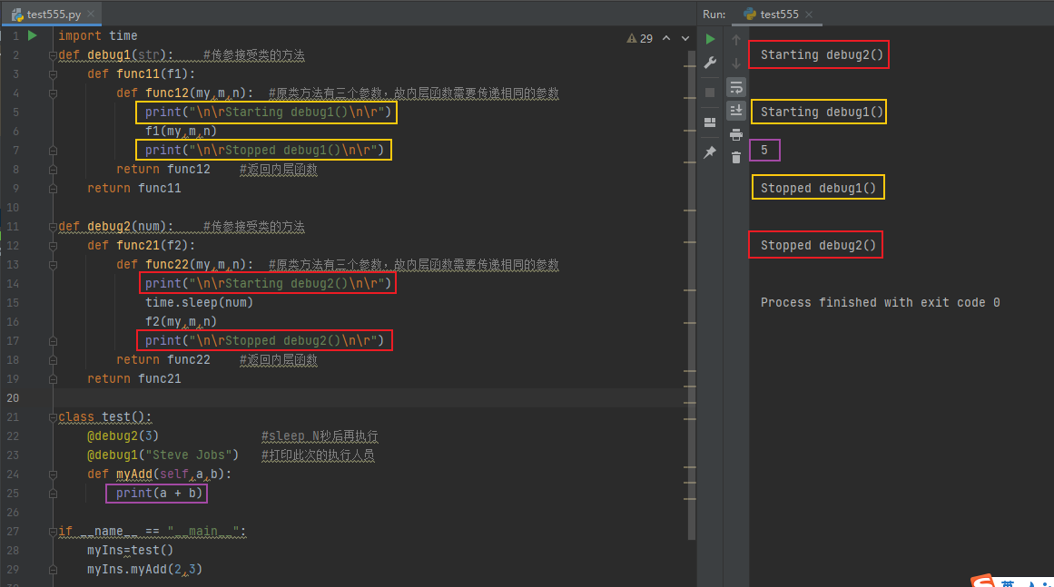Click line number 15 in the gutter
The height and width of the screenshot is (587, 1054).
coord(13,303)
